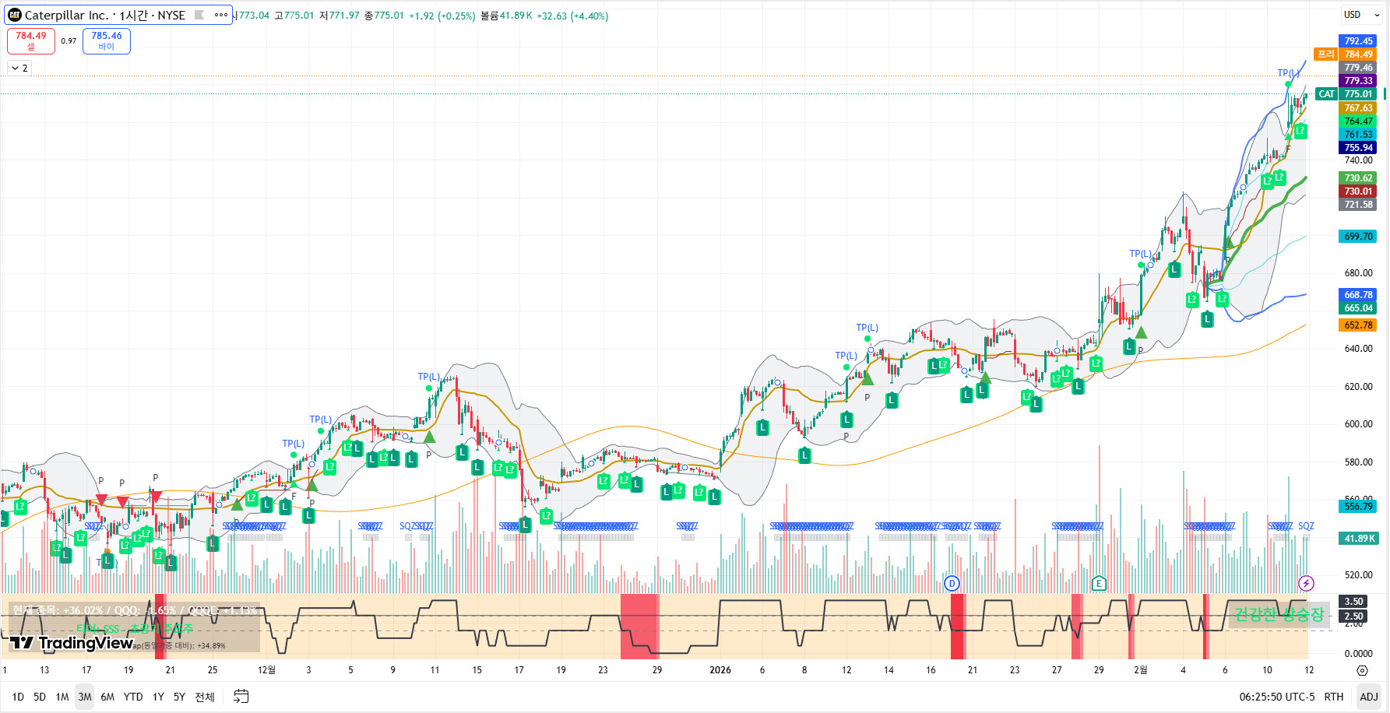Click the purple lightning event marker
The height and width of the screenshot is (713, 1390).
pos(1306,583)
